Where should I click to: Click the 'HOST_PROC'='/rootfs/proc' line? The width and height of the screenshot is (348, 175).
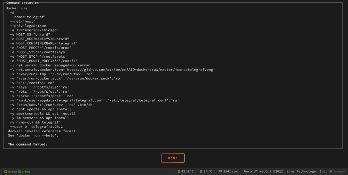pos(41,48)
